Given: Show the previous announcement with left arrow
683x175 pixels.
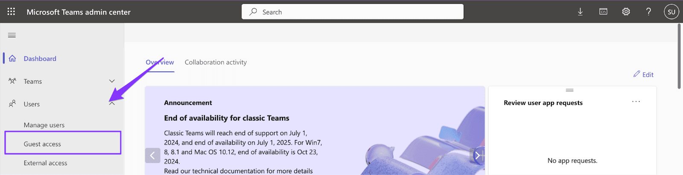Looking at the screenshot, I should pyautogui.click(x=152, y=156).
